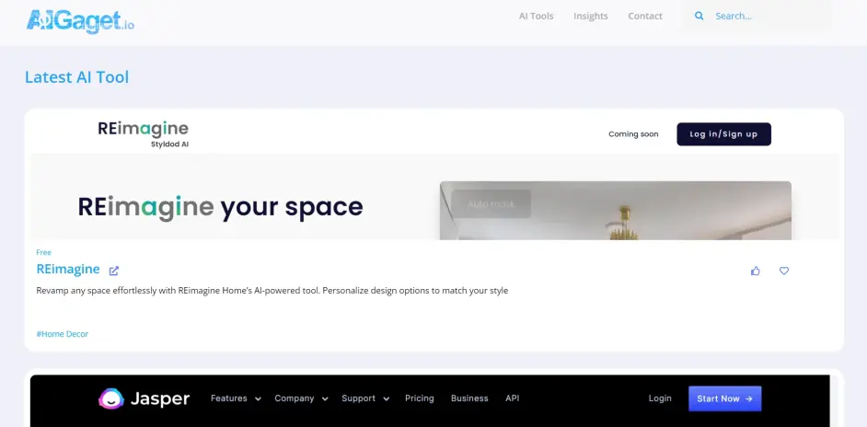Image resolution: width=867 pixels, height=427 pixels.
Task: Click the search magnifier icon
Action: pos(699,16)
